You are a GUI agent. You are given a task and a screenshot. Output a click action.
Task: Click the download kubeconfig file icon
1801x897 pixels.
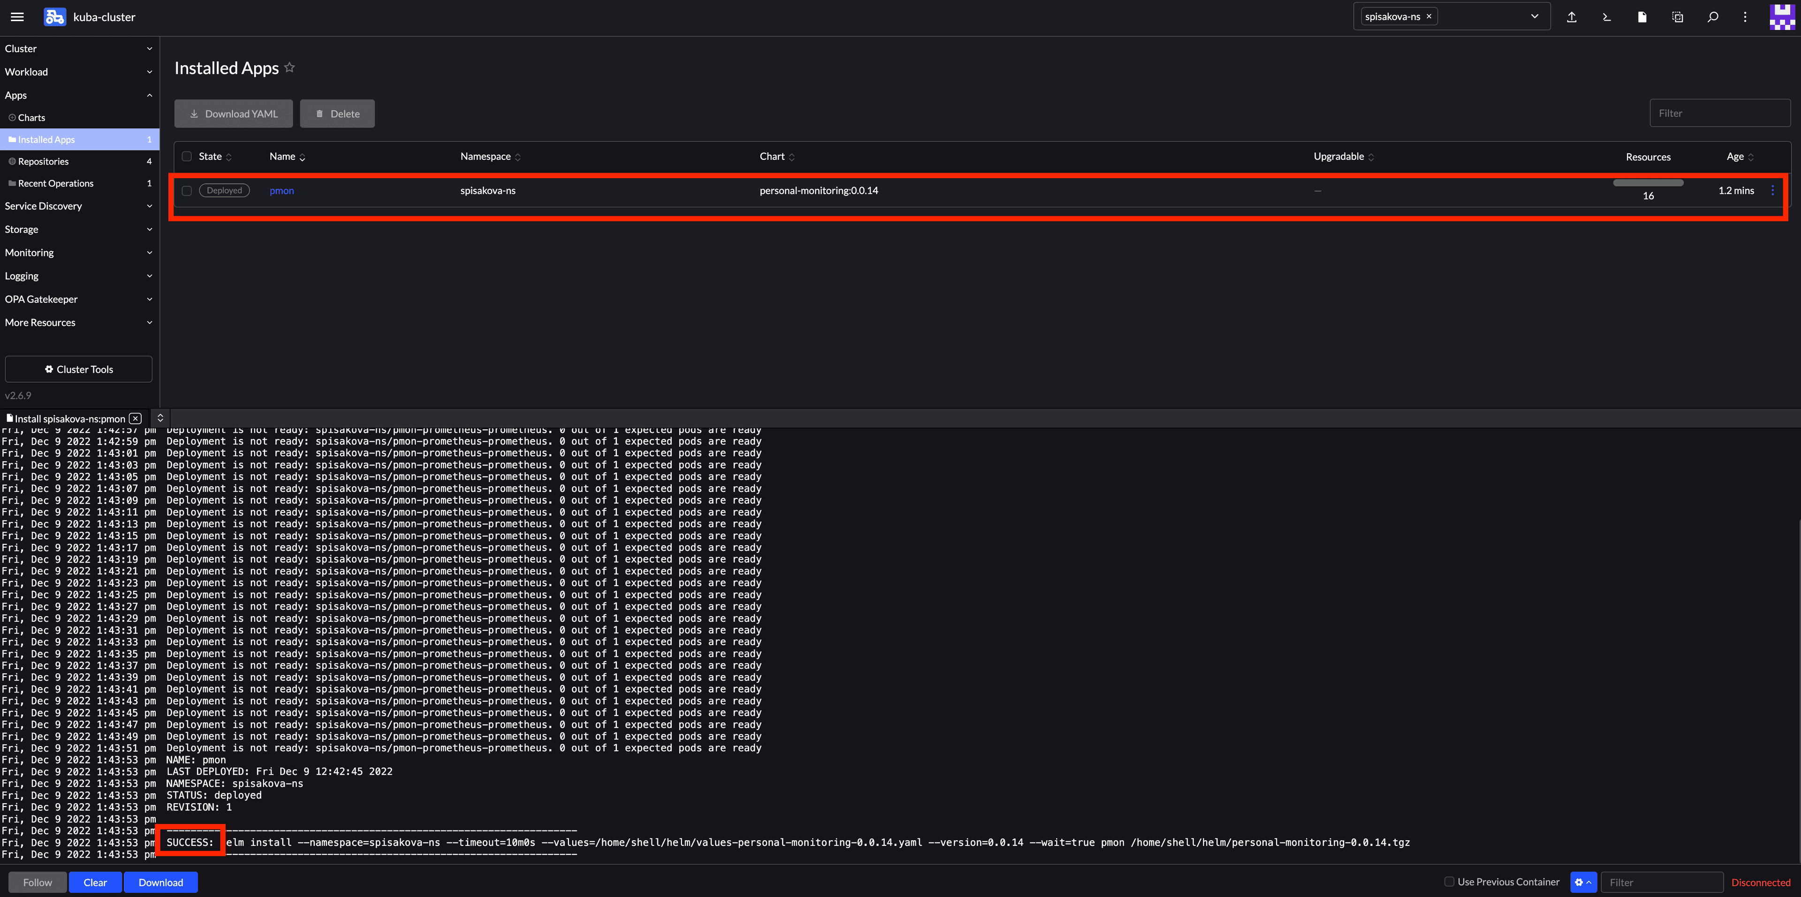[x=1642, y=17]
